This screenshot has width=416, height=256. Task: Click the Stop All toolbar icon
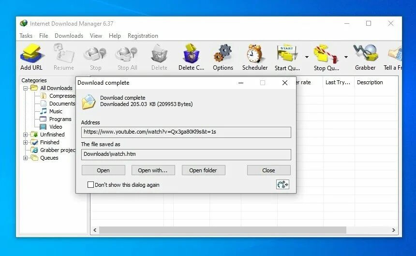pos(127,54)
